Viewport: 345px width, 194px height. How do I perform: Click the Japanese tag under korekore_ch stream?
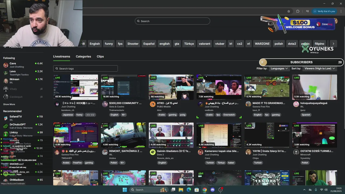click(x=68, y=115)
